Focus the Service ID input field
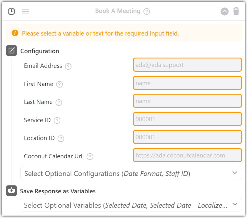 [187, 119]
